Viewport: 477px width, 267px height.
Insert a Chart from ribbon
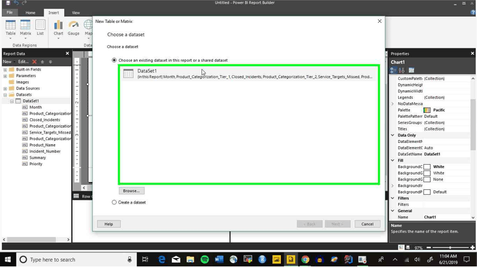click(x=58, y=29)
